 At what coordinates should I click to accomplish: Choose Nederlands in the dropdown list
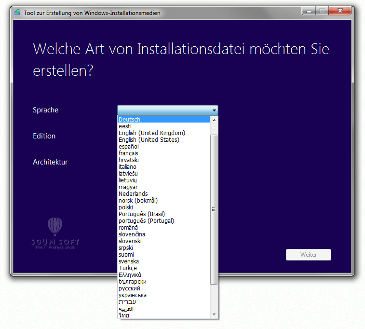pyautogui.click(x=163, y=194)
